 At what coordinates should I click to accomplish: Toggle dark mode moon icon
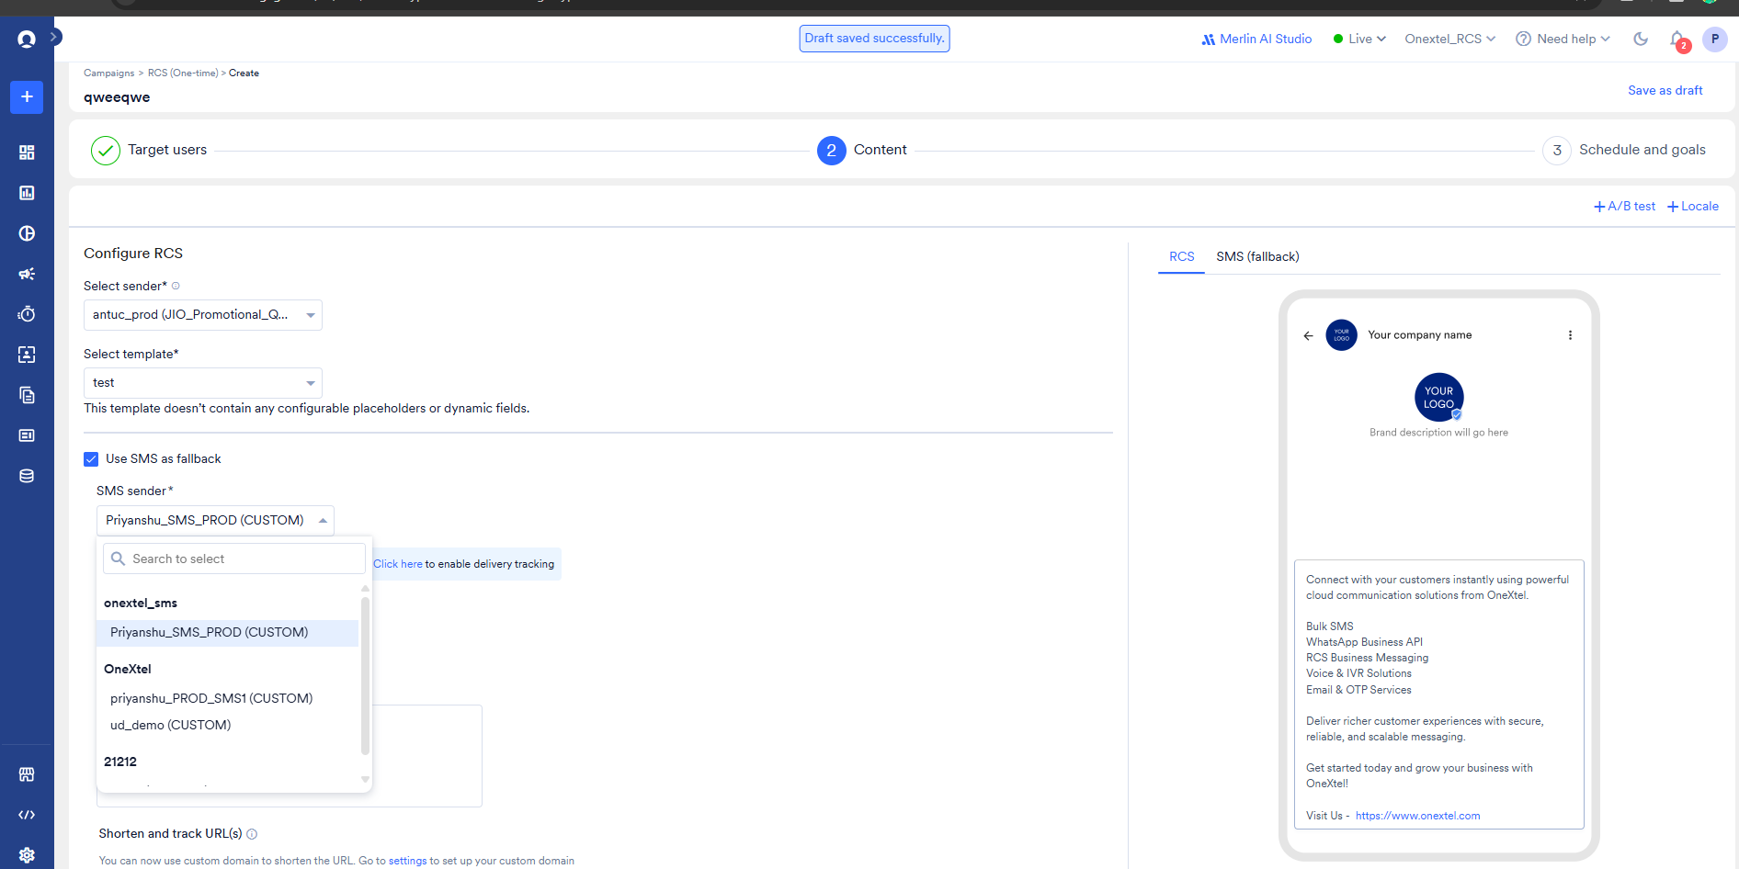pos(1641,39)
